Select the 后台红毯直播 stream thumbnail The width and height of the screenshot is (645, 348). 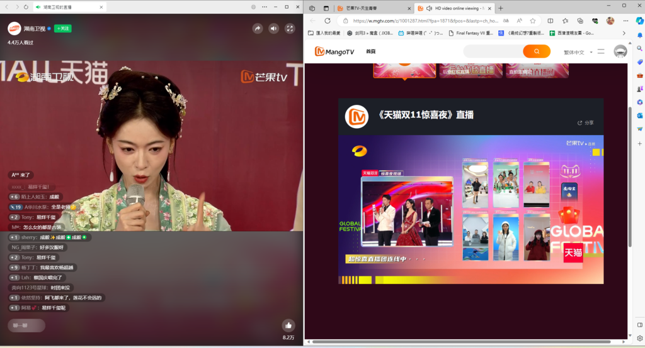coord(471,70)
